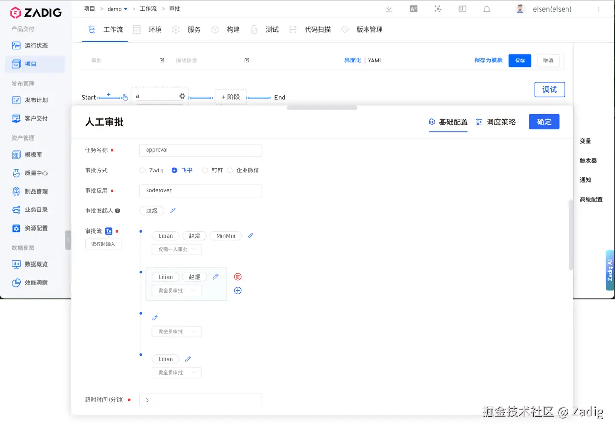Open 变量 in right panel
This screenshot has width=615, height=431.
pos(585,141)
